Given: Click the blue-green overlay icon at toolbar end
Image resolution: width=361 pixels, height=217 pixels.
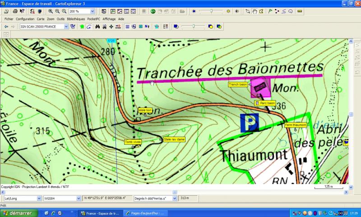Looking at the screenshot, I should 219,27.
